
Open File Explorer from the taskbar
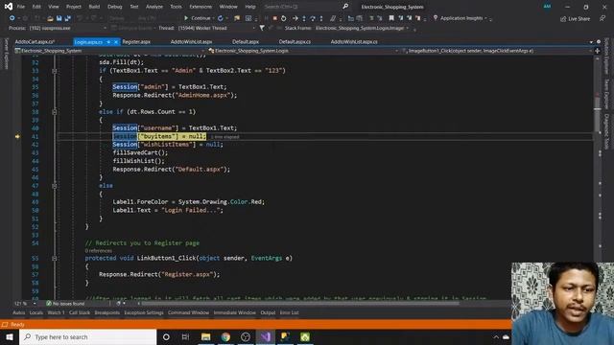pyautogui.click(x=205, y=336)
